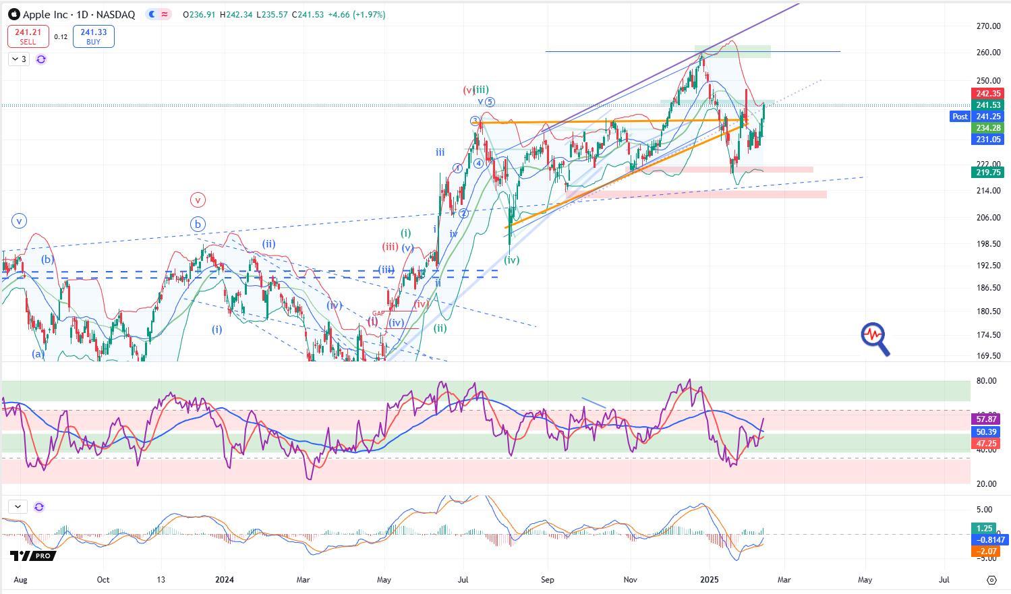Click the light green 234.28 price tag
This screenshot has height=594, width=1011.
pyautogui.click(x=988, y=128)
